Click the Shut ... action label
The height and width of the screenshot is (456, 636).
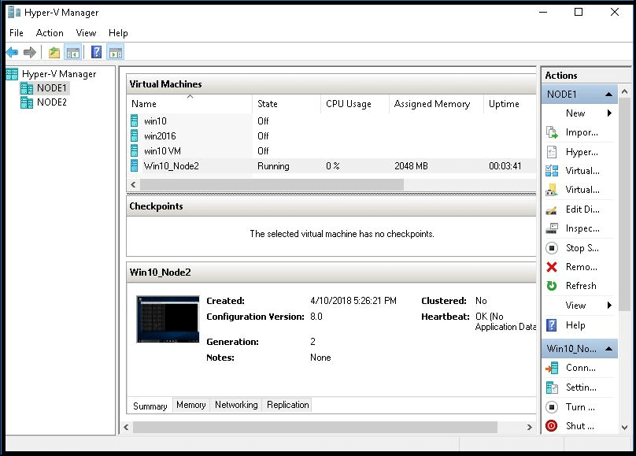pyautogui.click(x=579, y=425)
